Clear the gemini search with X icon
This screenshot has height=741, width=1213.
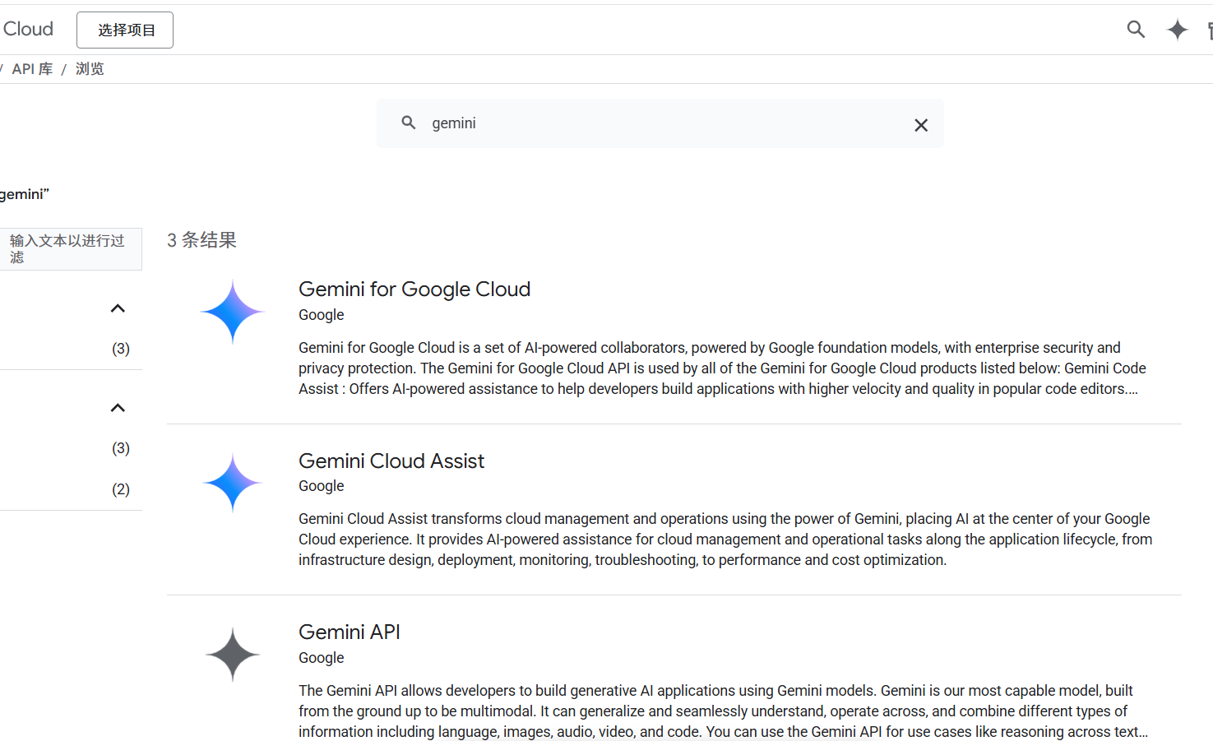(x=921, y=125)
